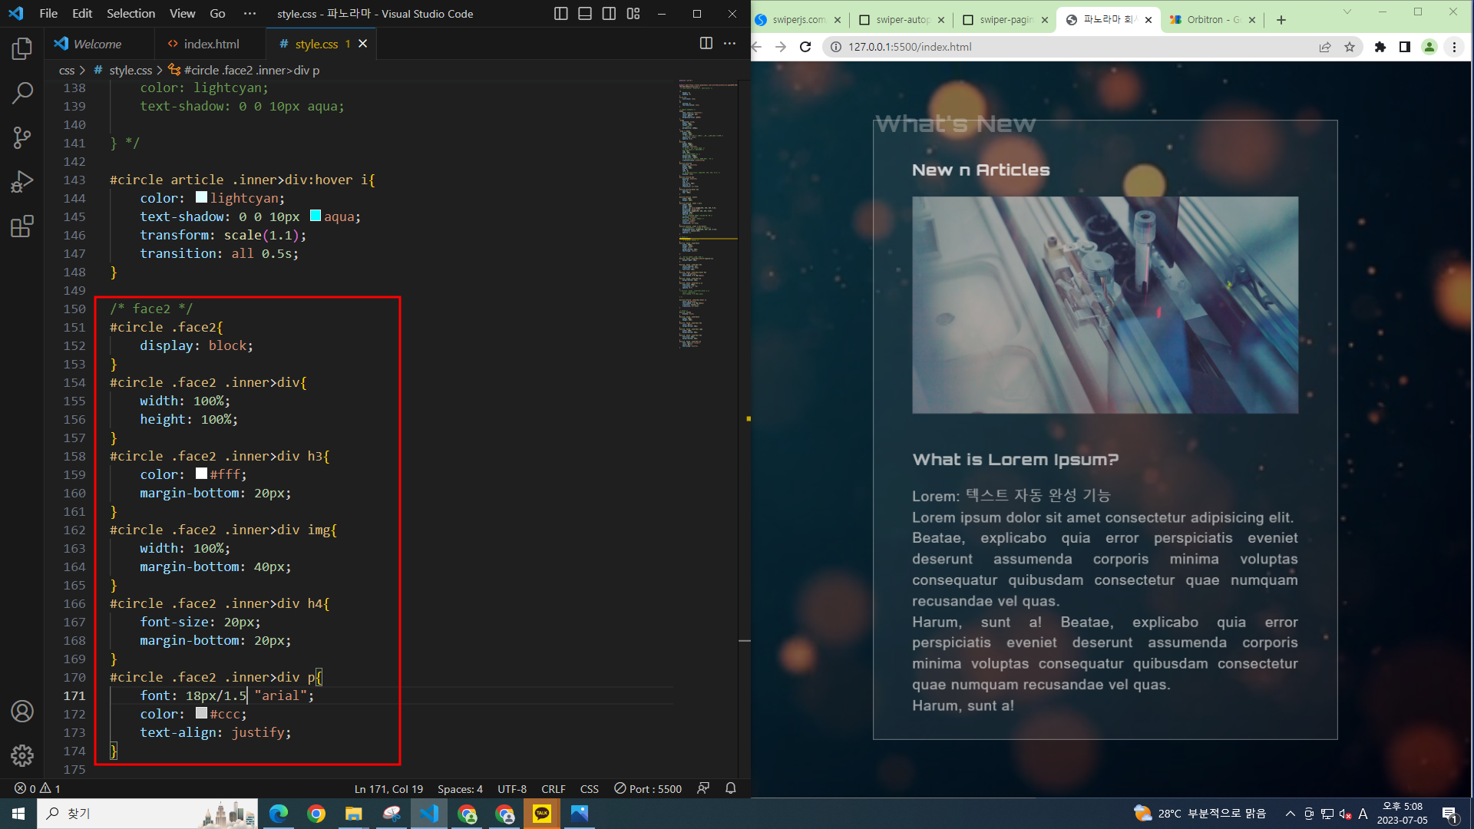Show hidden system tray icons chevron
1474x829 pixels.
coord(1290,814)
